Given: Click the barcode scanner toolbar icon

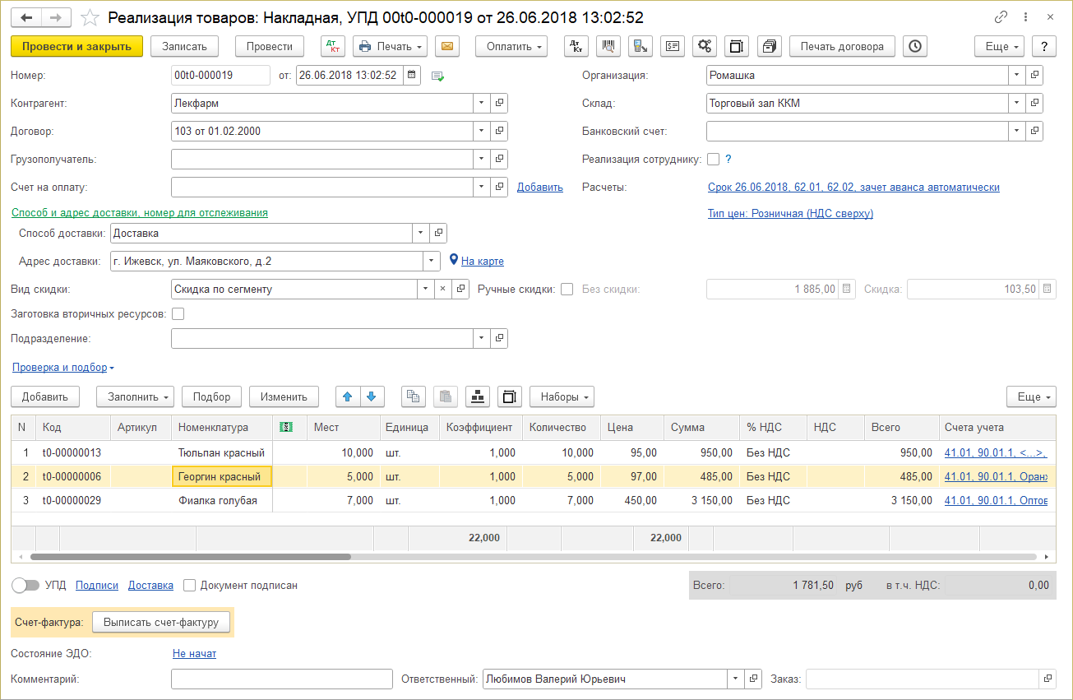Looking at the screenshot, I should 608,46.
